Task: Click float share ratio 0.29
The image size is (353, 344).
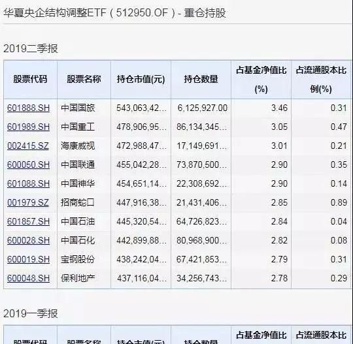Action: tap(339, 278)
